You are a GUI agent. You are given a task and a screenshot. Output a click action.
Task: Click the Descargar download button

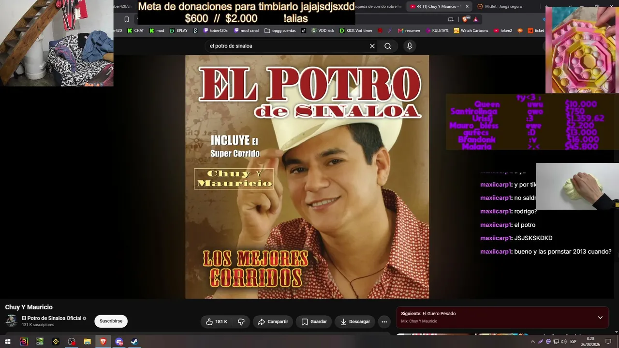pyautogui.click(x=355, y=321)
